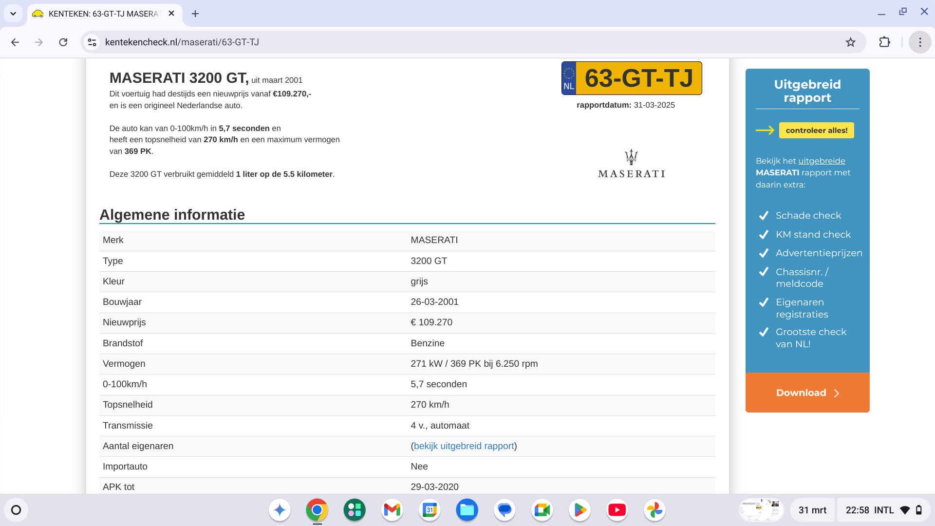Open the Files app from the shelf
935x526 pixels.
tap(467, 510)
